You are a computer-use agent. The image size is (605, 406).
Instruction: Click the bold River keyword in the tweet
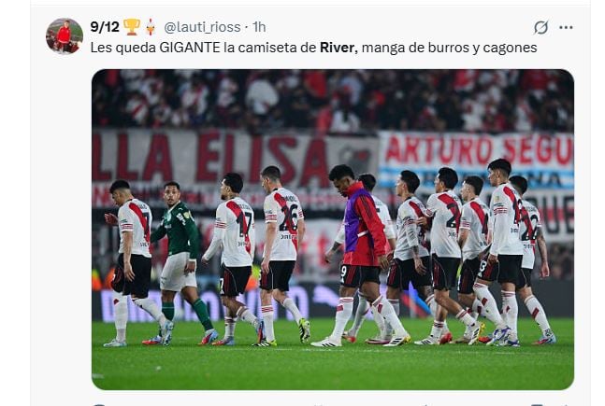[x=339, y=48]
